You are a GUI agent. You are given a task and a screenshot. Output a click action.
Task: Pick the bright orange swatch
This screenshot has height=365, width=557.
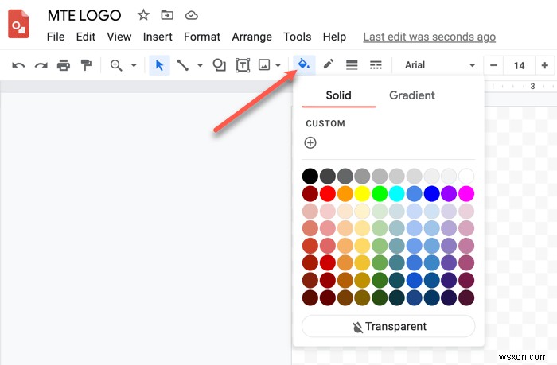pyautogui.click(x=345, y=193)
